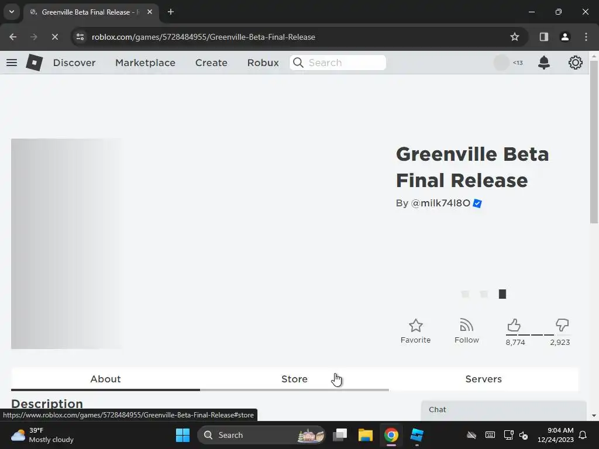Image resolution: width=599 pixels, height=449 pixels.
Task: Click the Follow feed icon
Action: 466,325
